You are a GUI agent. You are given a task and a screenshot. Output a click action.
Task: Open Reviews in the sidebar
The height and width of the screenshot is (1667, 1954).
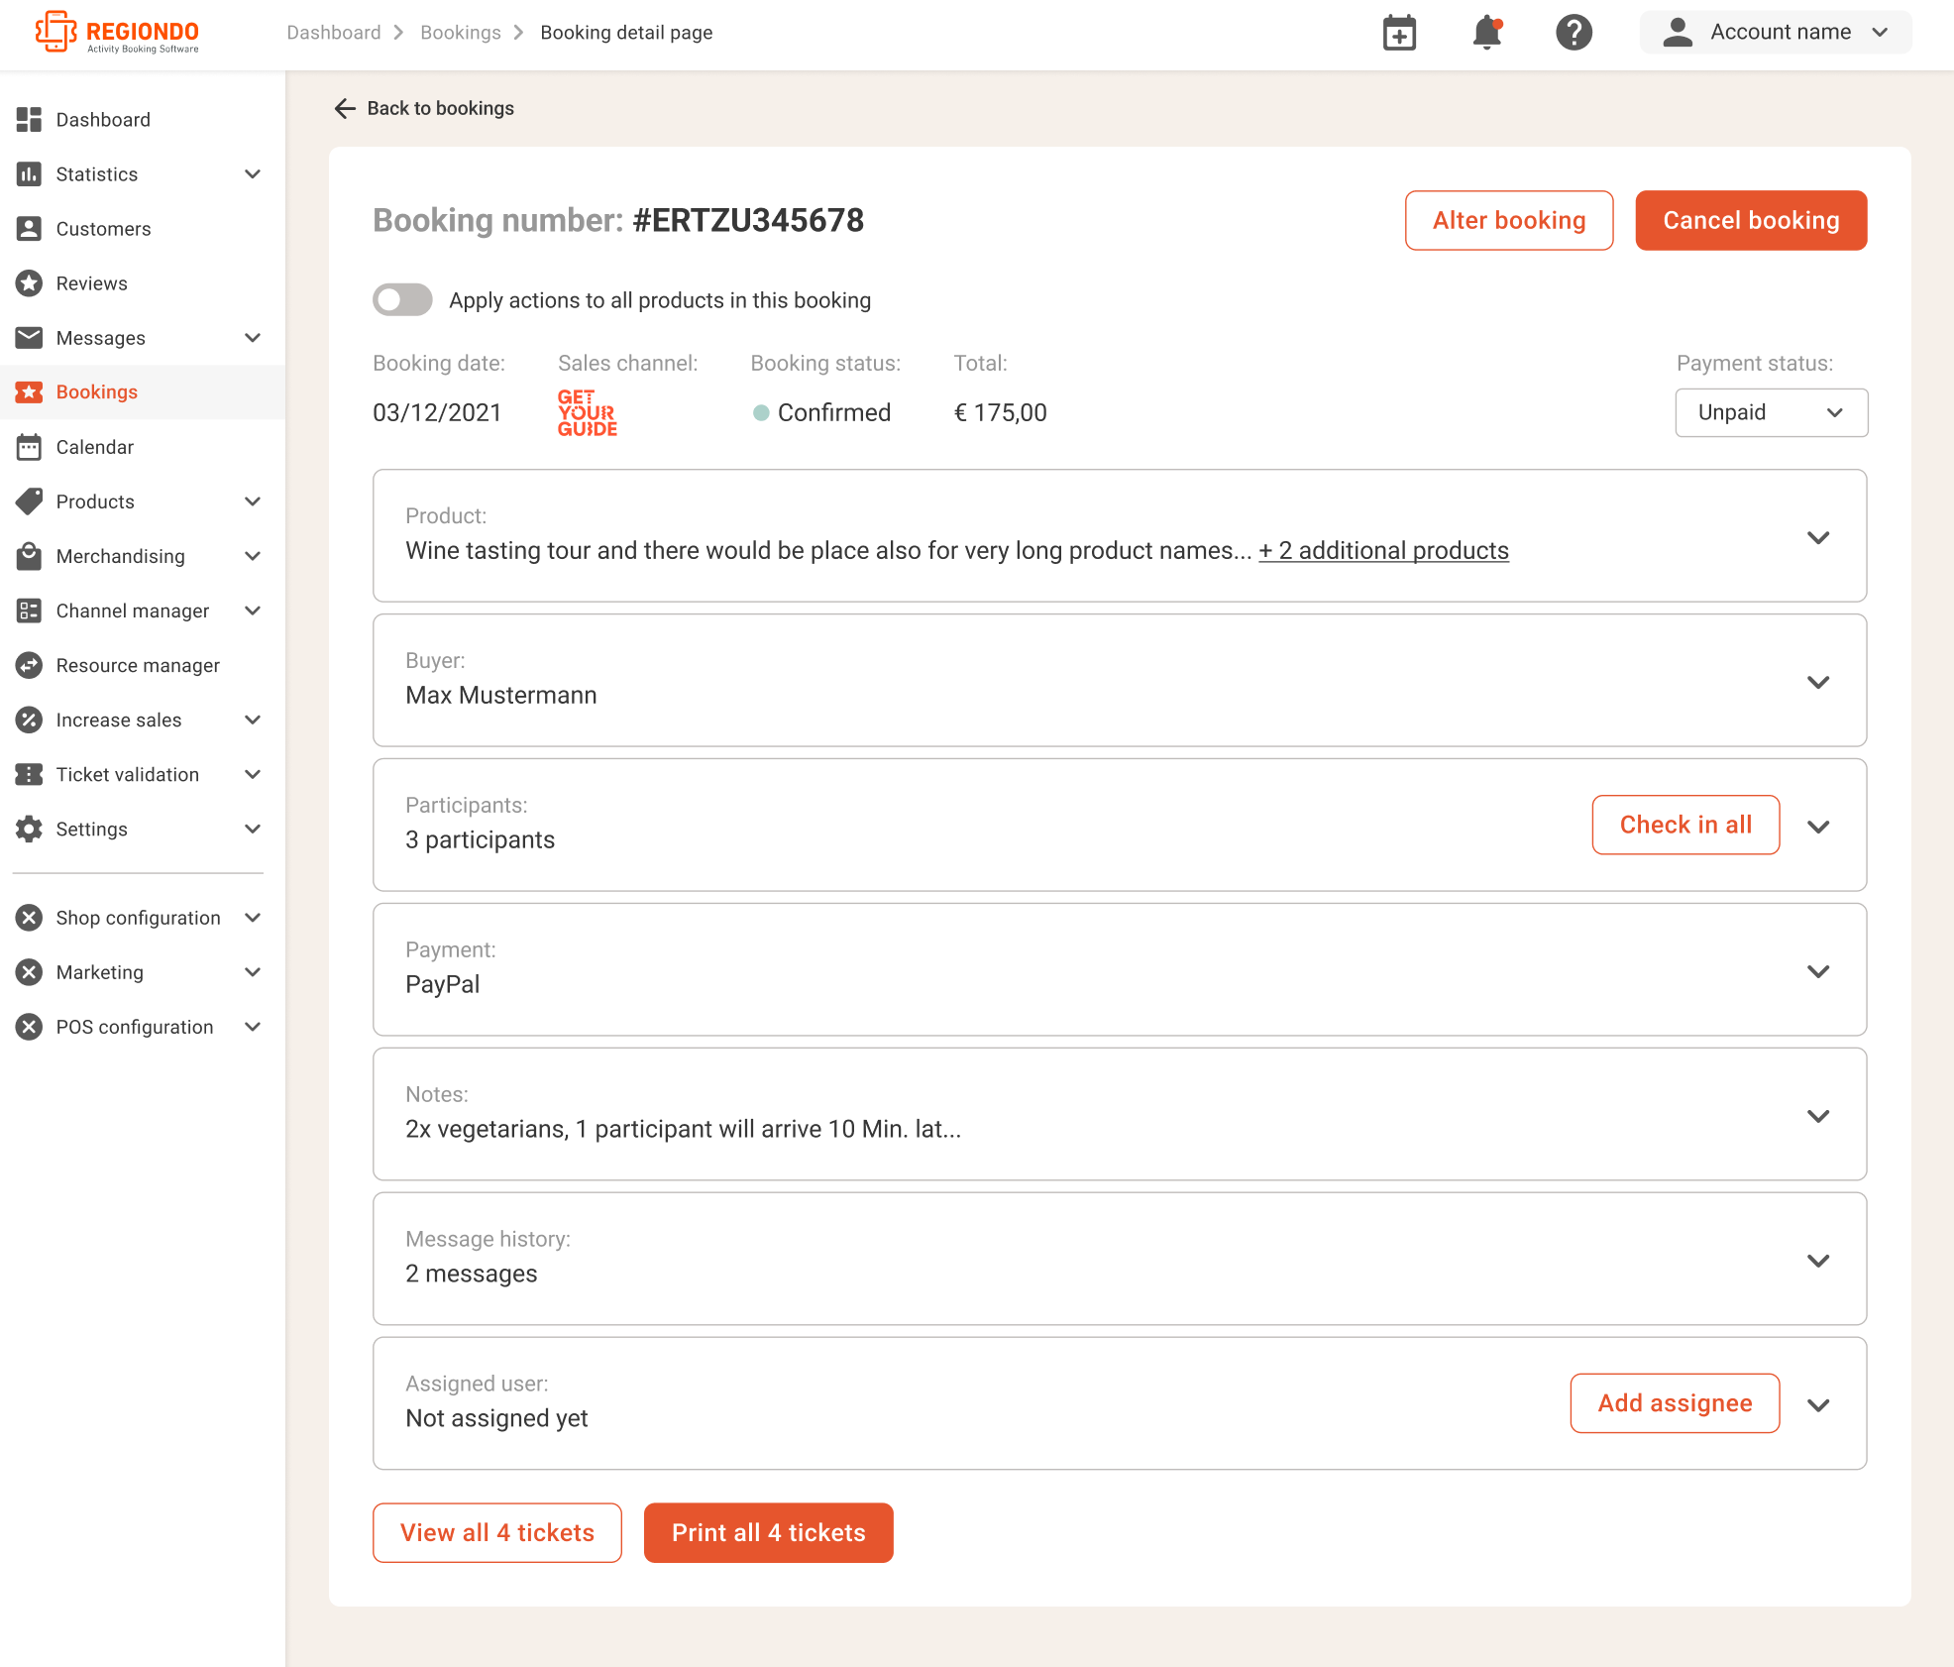click(143, 283)
